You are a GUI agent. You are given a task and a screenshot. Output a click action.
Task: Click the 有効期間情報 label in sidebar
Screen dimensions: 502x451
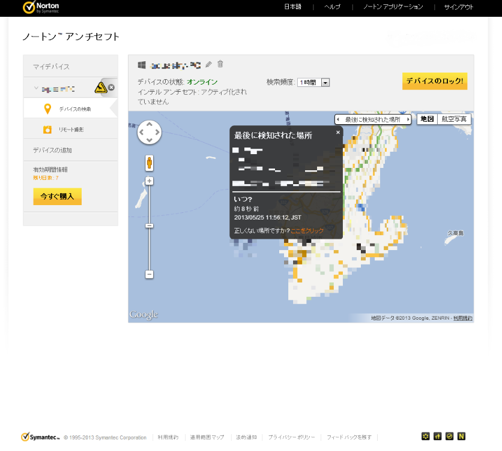coord(50,170)
